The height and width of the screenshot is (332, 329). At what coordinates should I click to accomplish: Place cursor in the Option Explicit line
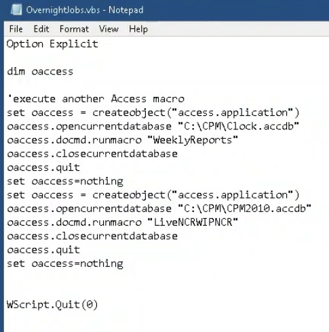point(52,44)
